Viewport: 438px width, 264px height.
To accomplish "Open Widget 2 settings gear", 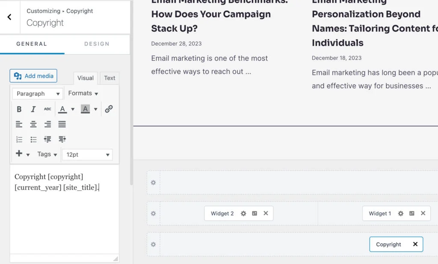I will click(243, 214).
